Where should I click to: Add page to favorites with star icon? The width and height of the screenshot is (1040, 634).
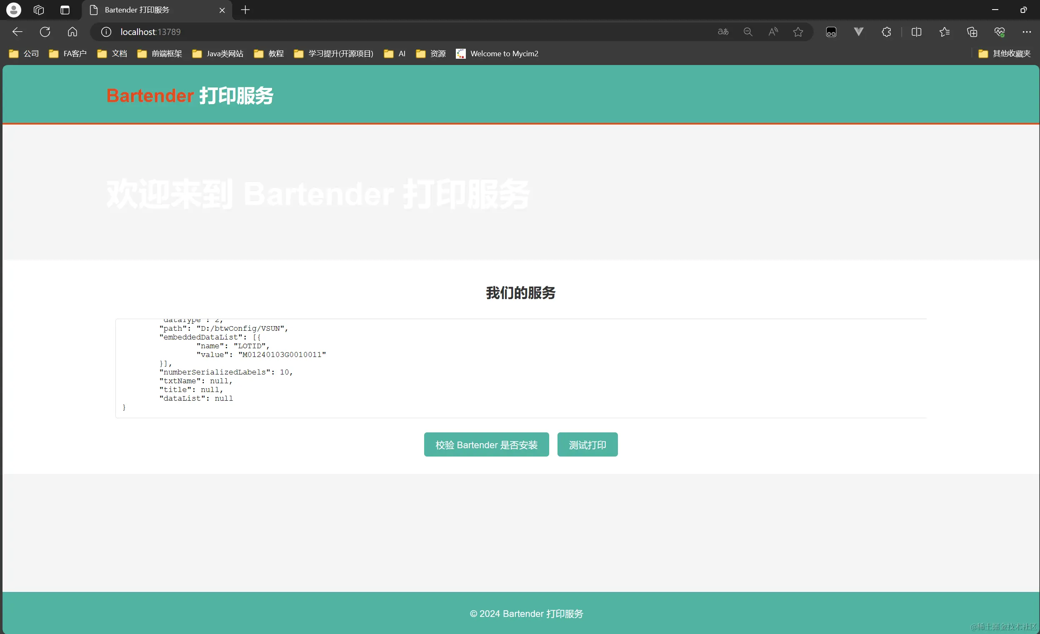tap(798, 32)
